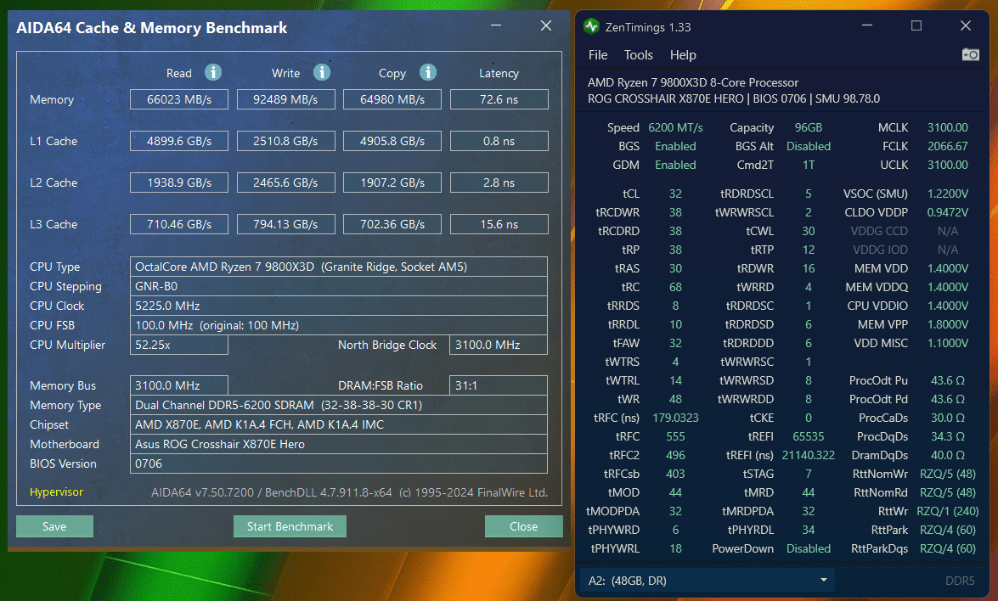Click the ProcOdt Pu value 43.6 Ω

[948, 380]
